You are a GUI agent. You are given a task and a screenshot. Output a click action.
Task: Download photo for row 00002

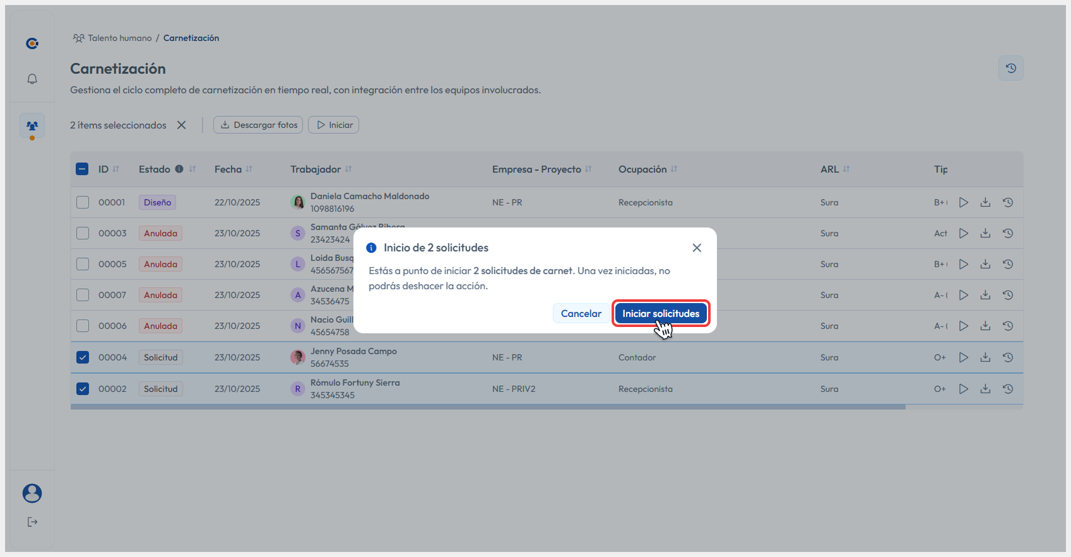[985, 389]
